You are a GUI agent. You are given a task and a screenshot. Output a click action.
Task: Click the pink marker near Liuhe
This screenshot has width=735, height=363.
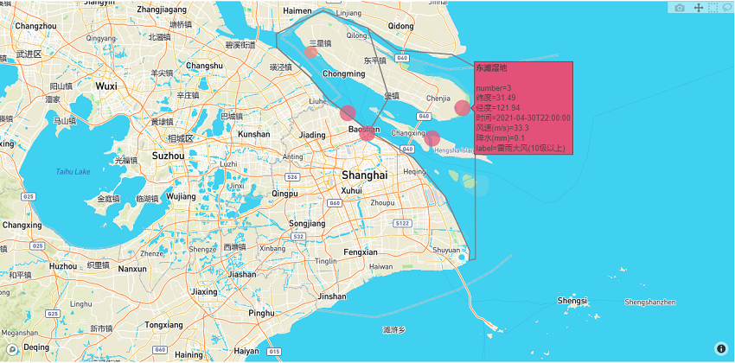pos(348,112)
